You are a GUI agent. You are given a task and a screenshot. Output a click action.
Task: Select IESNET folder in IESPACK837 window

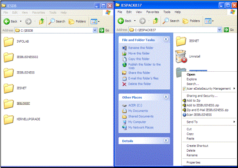pyautogui.click(x=181, y=41)
